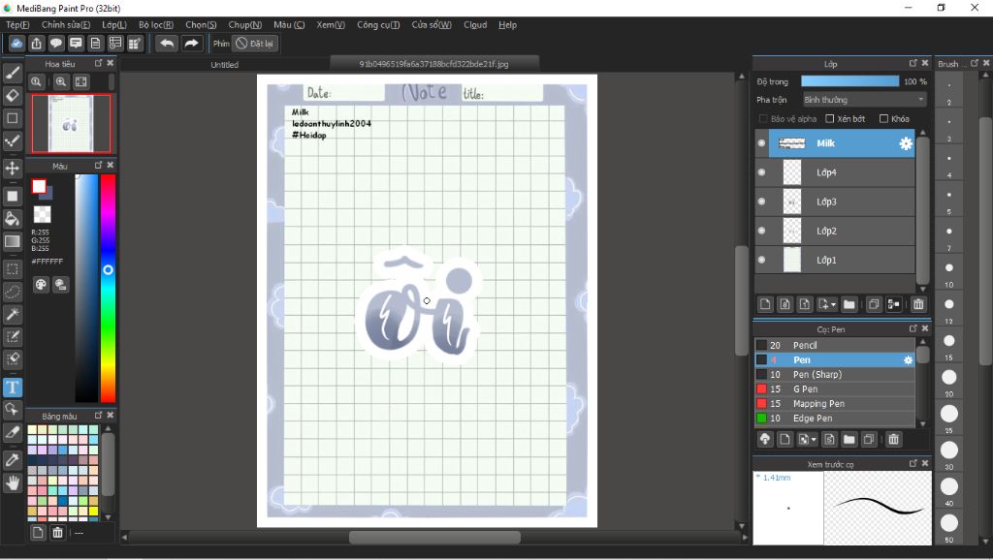Open the Milk layer settings gear

pyautogui.click(x=906, y=143)
